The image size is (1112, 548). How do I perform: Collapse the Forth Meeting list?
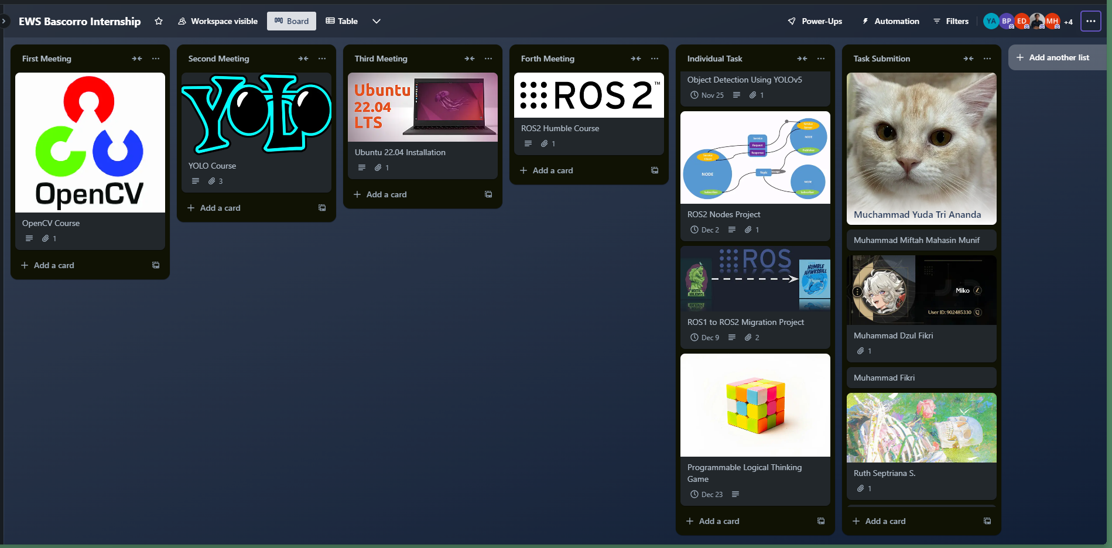[636, 59]
